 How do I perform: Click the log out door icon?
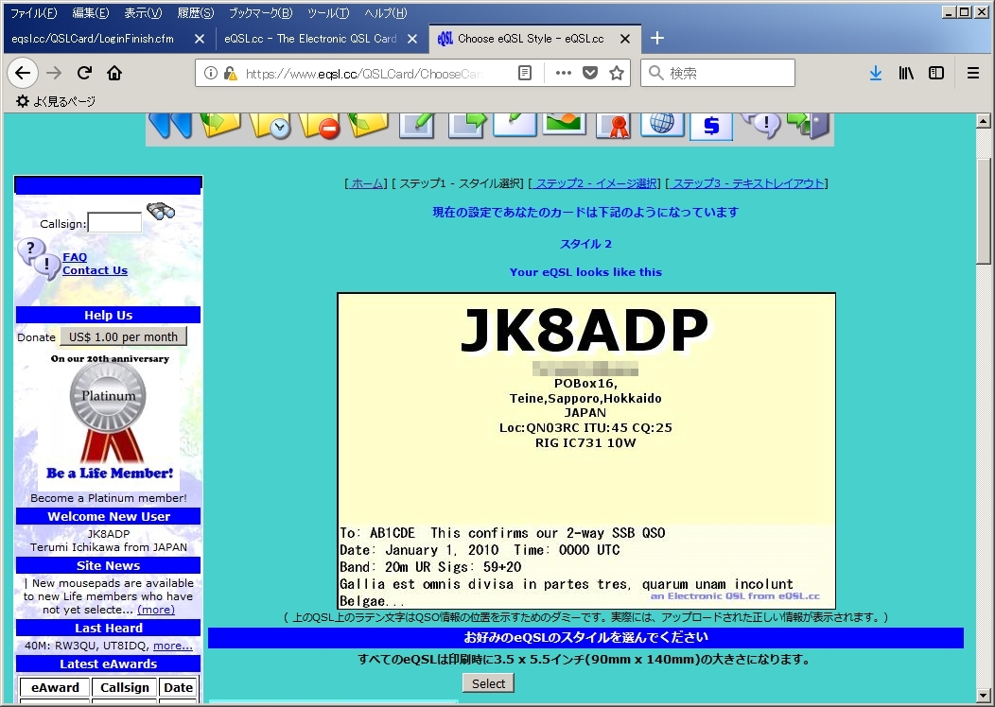point(809,125)
